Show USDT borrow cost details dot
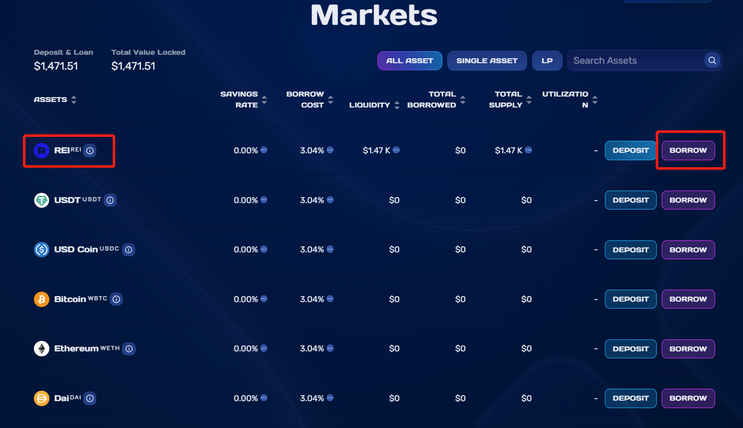Screen dimensions: 743x428 click(330, 200)
